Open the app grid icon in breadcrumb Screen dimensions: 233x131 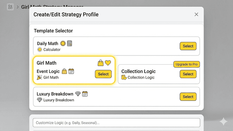[10, 7]
